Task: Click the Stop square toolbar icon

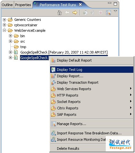Action: [x=101, y=13]
